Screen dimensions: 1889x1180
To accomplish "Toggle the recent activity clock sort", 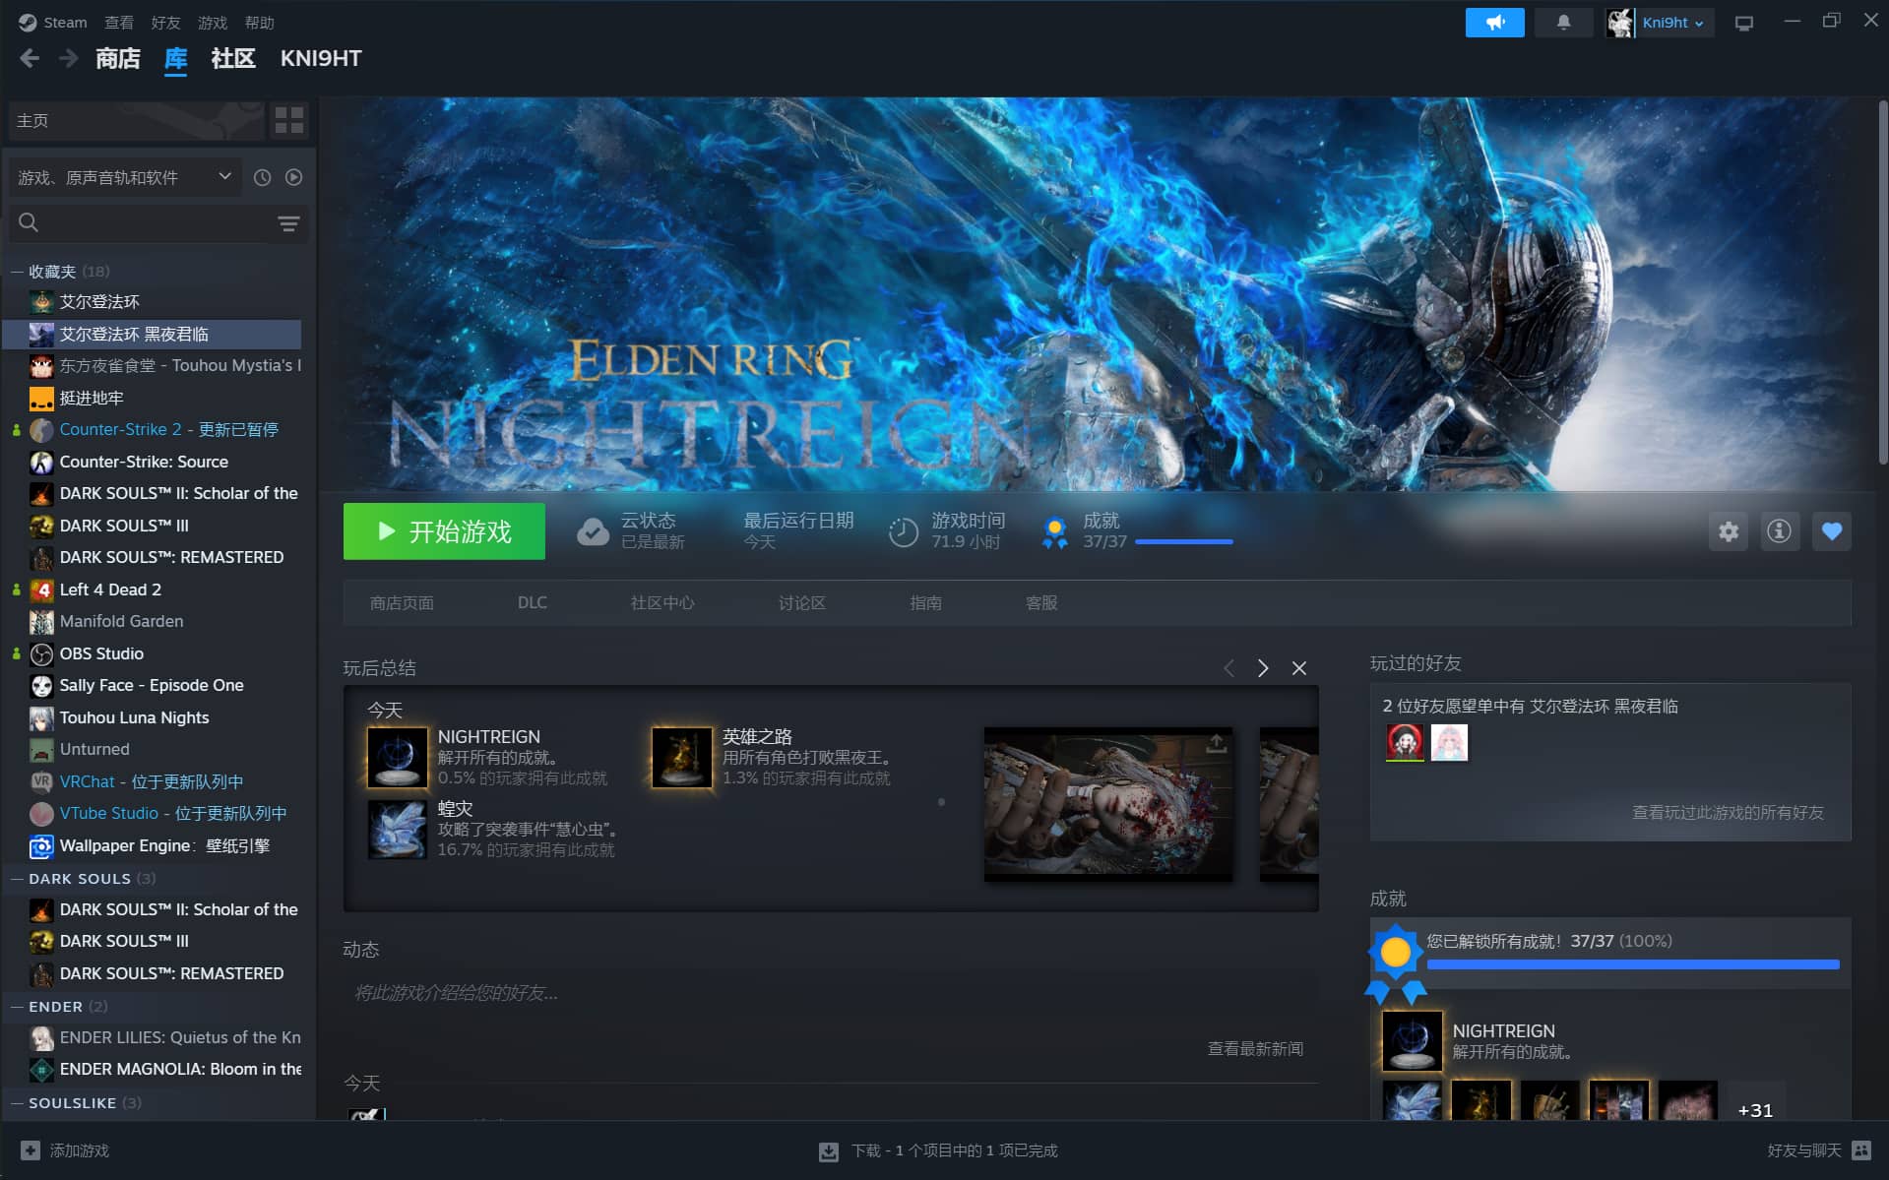I will point(262,178).
